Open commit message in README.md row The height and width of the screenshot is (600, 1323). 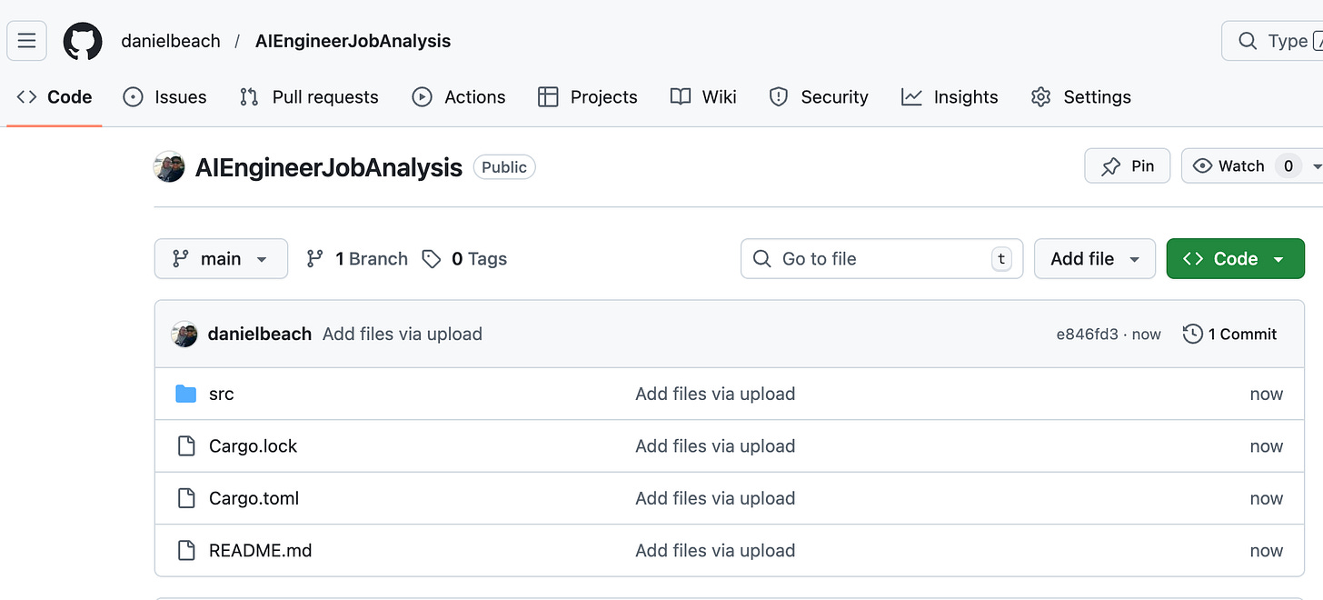click(715, 551)
